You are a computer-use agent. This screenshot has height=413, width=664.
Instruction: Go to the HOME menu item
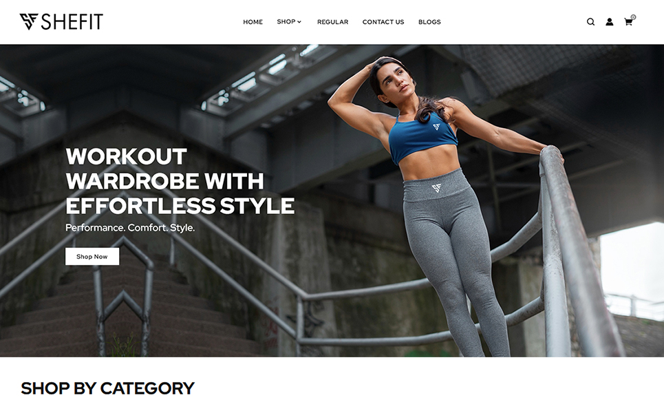click(x=253, y=22)
